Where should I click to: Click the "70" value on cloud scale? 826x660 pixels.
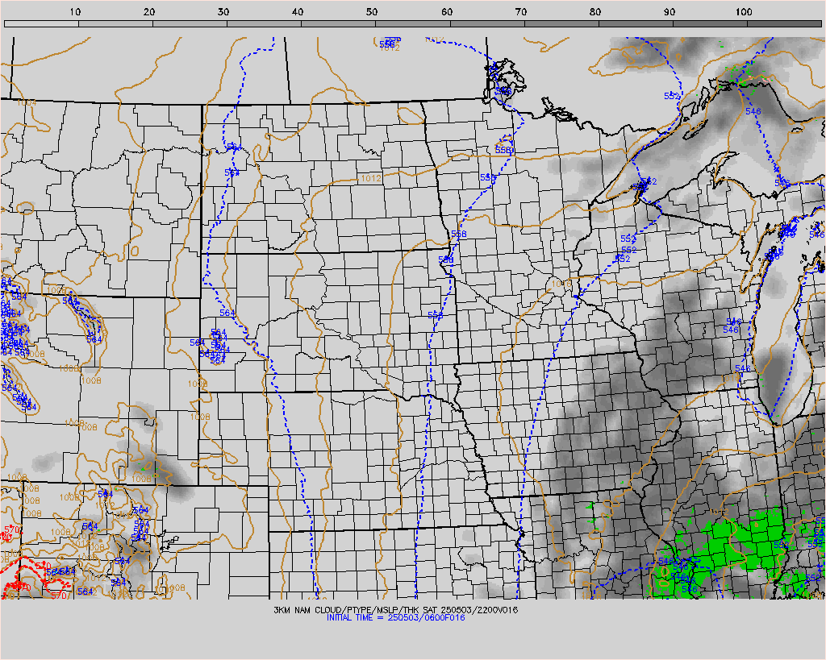(521, 11)
